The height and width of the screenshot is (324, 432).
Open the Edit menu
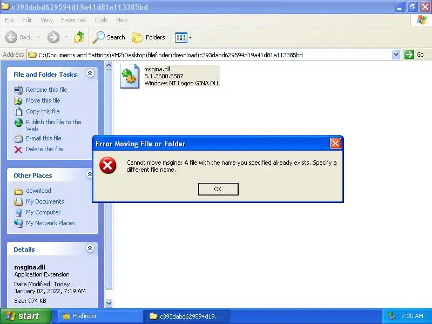(27, 20)
